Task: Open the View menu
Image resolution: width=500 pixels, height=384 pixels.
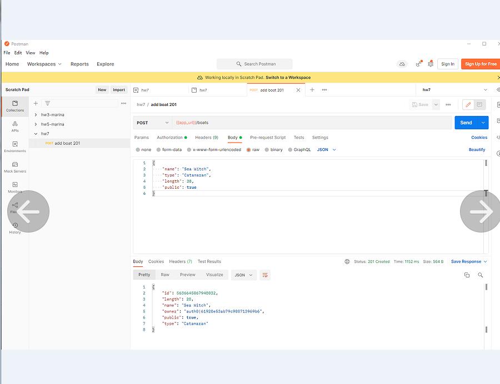Action: pyautogui.click(x=31, y=53)
